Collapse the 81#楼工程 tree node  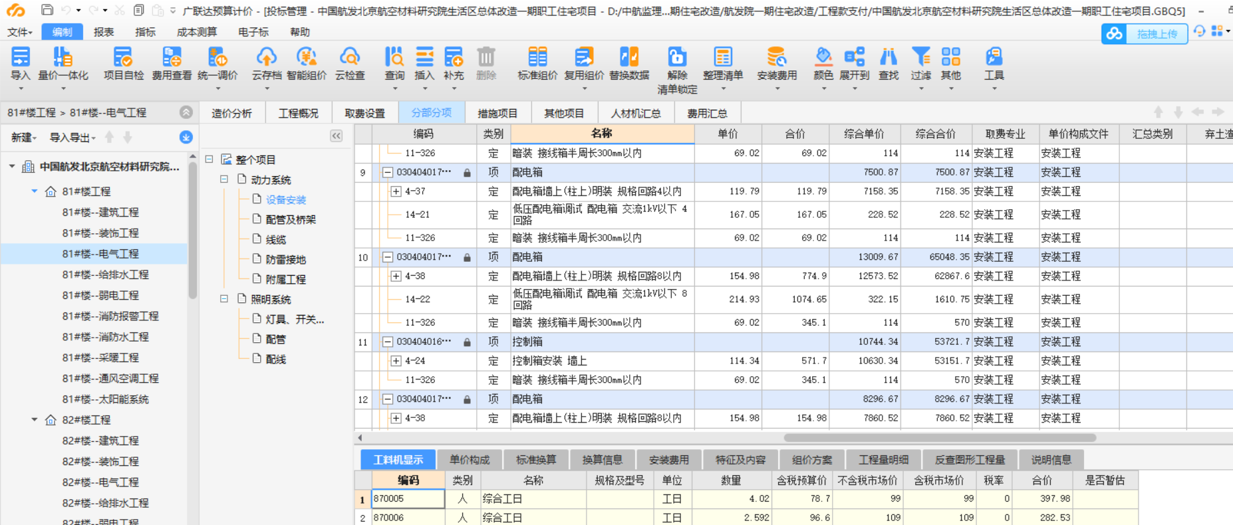pyautogui.click(x=35, y=191)
